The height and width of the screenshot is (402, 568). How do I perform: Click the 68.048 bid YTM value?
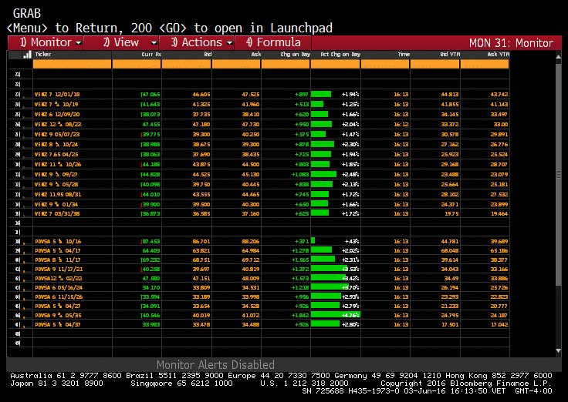coord(450,251)
